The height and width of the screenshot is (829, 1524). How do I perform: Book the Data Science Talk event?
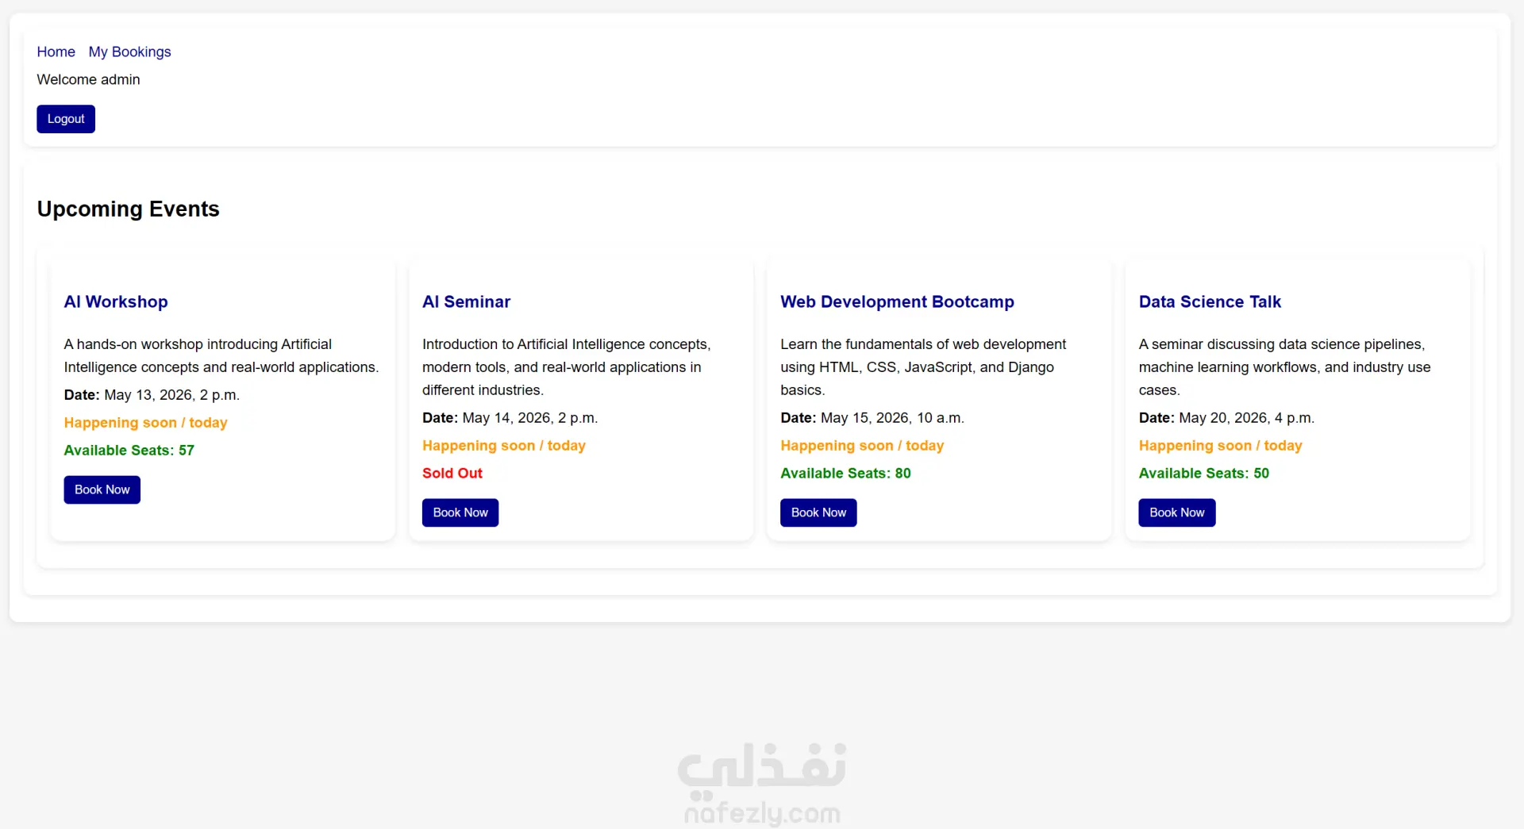pyautogui.click(x=1176, y=512)
